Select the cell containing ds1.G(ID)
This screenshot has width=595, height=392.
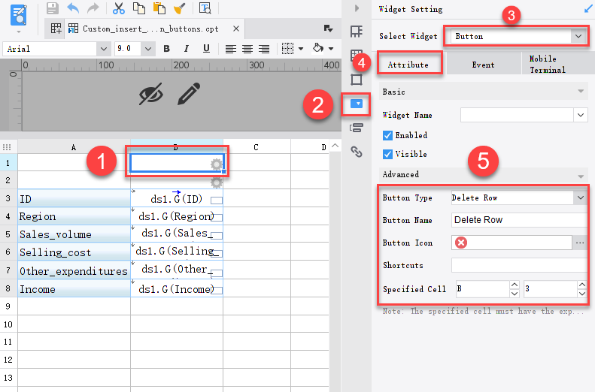pos(177,198)
